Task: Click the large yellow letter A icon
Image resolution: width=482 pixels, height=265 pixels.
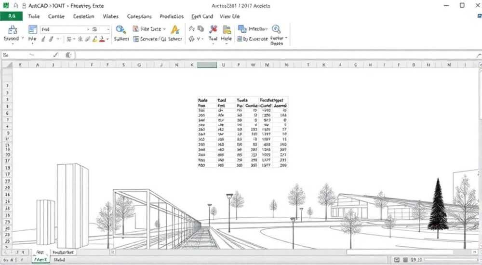Action: pos(175,30)
